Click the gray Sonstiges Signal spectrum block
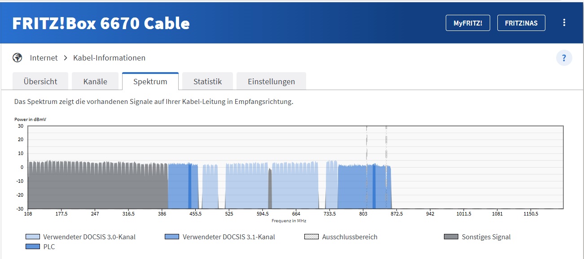The height and width of the screenshot is (259, 584). tap(98, 186)
